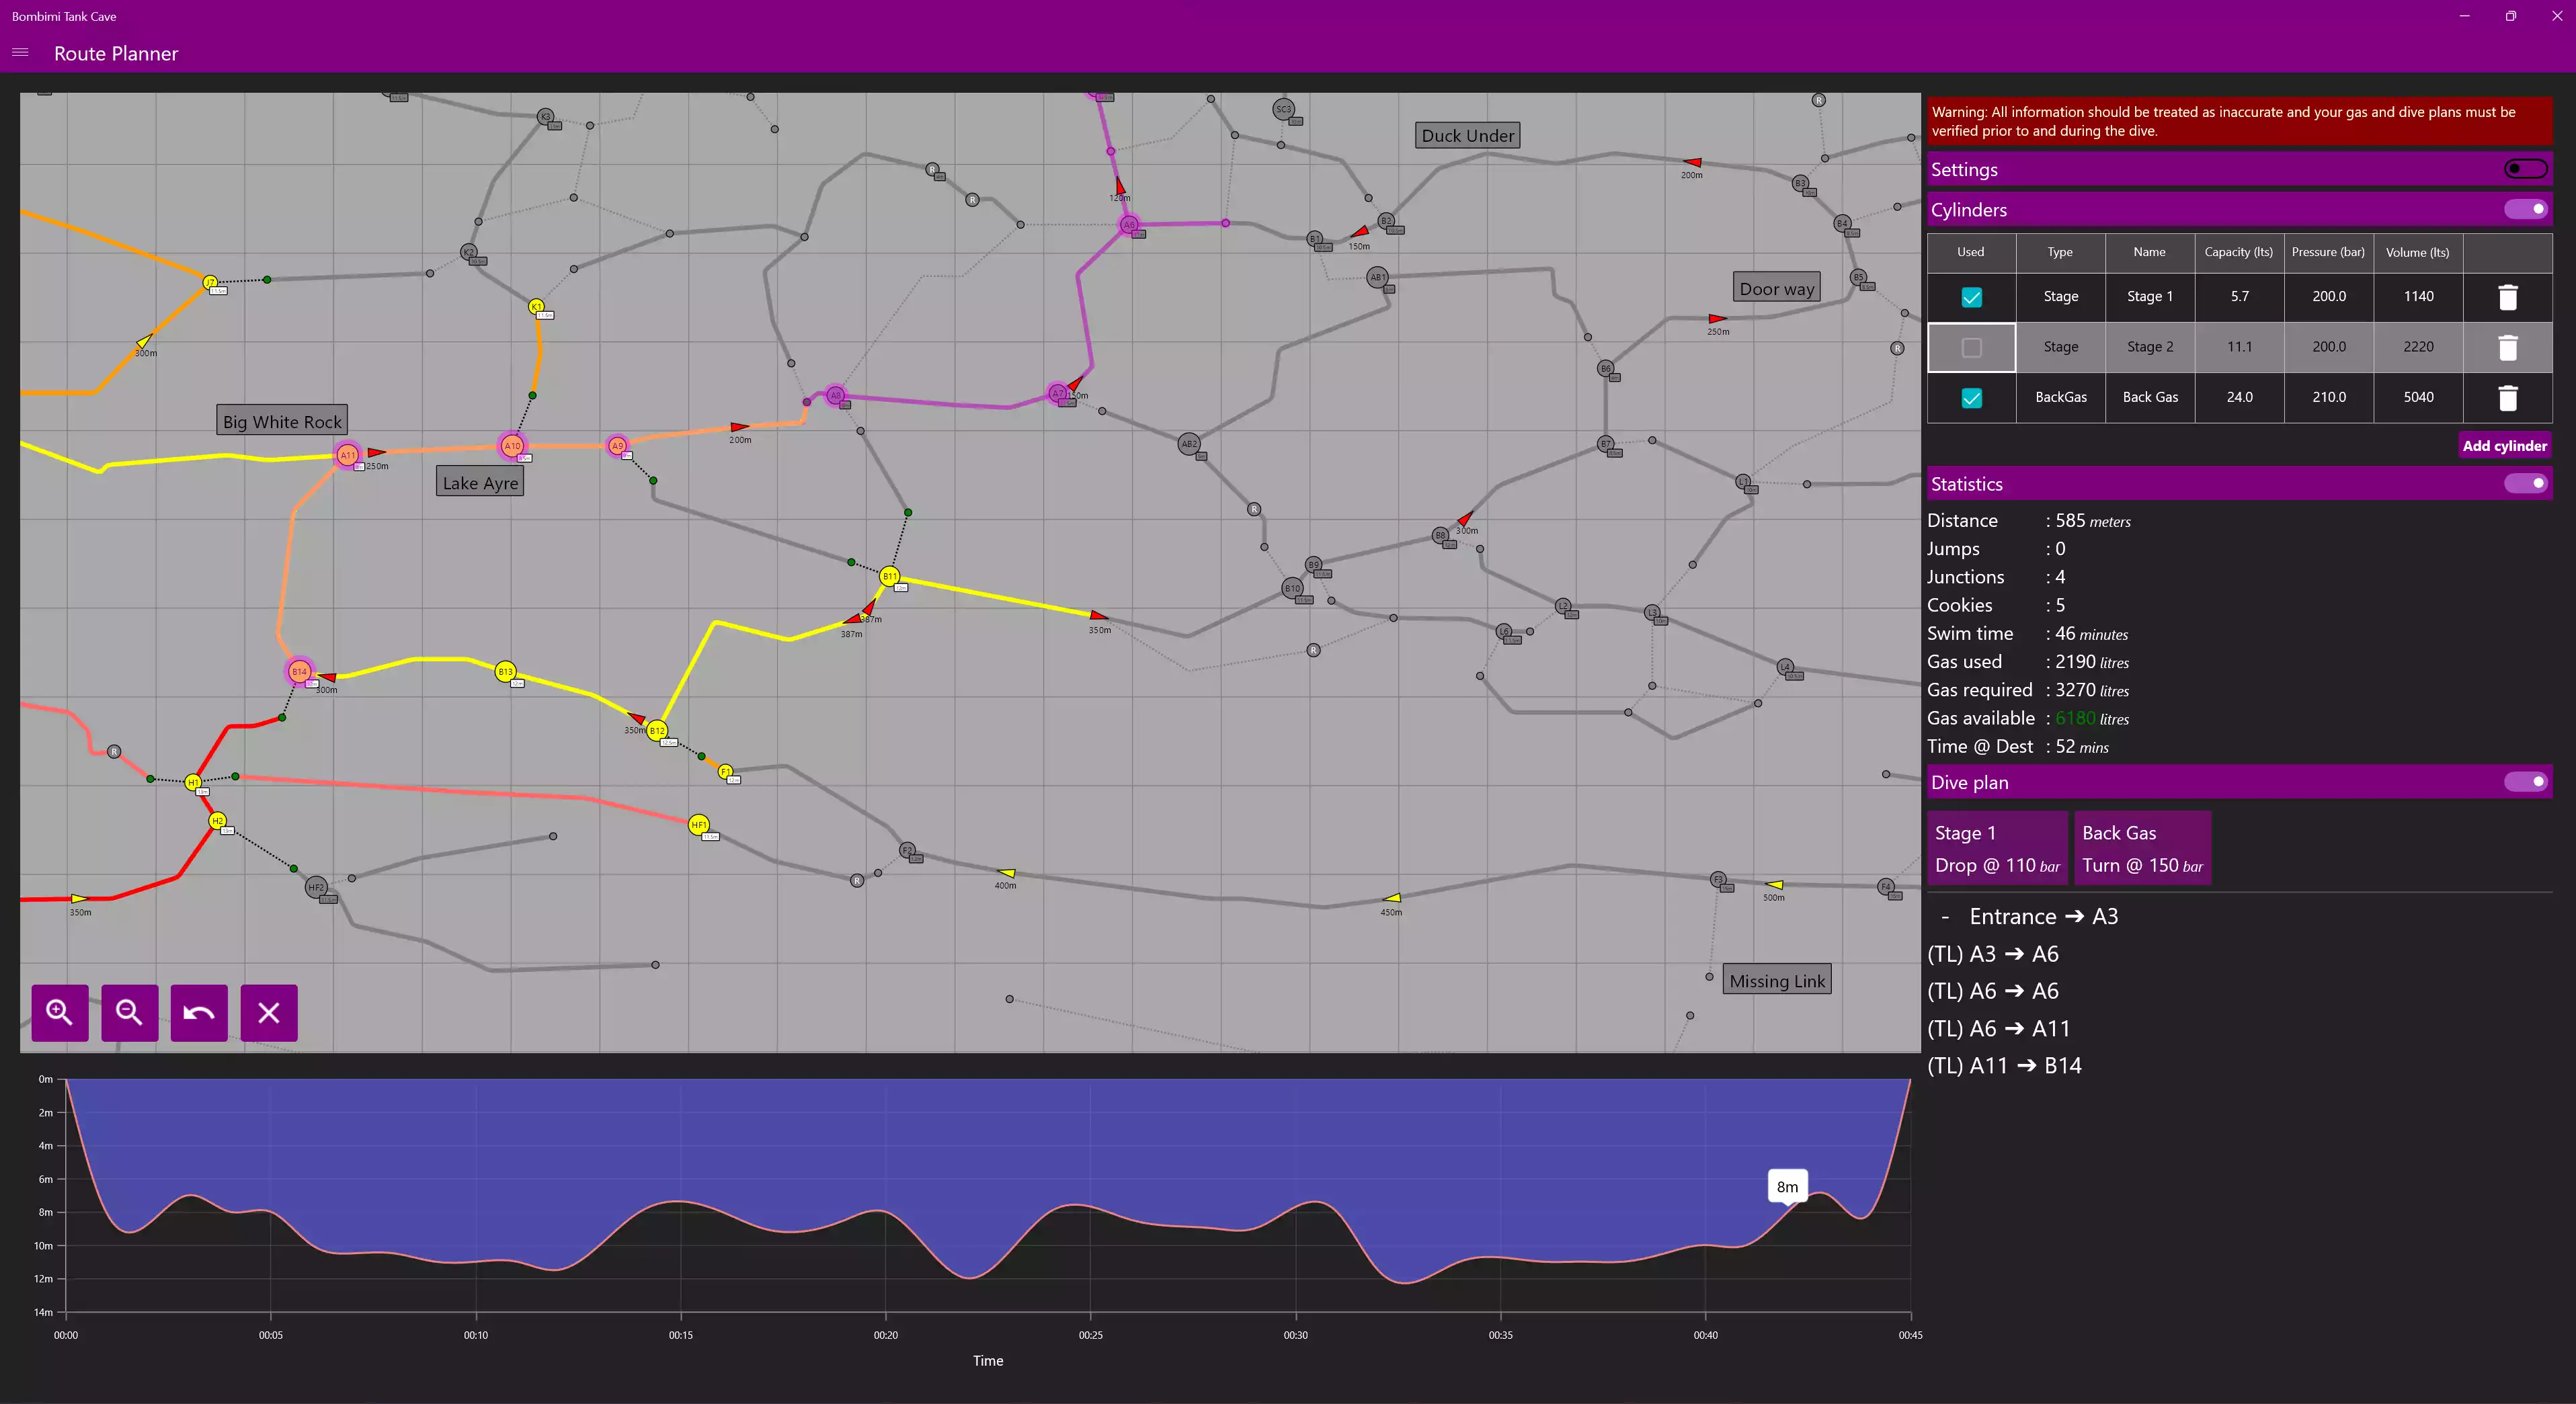The height and width of the screenshot is (1404, 2576).
Task: Click the Stage 1 drop pressure tile
Action: tap(1996, 848)
